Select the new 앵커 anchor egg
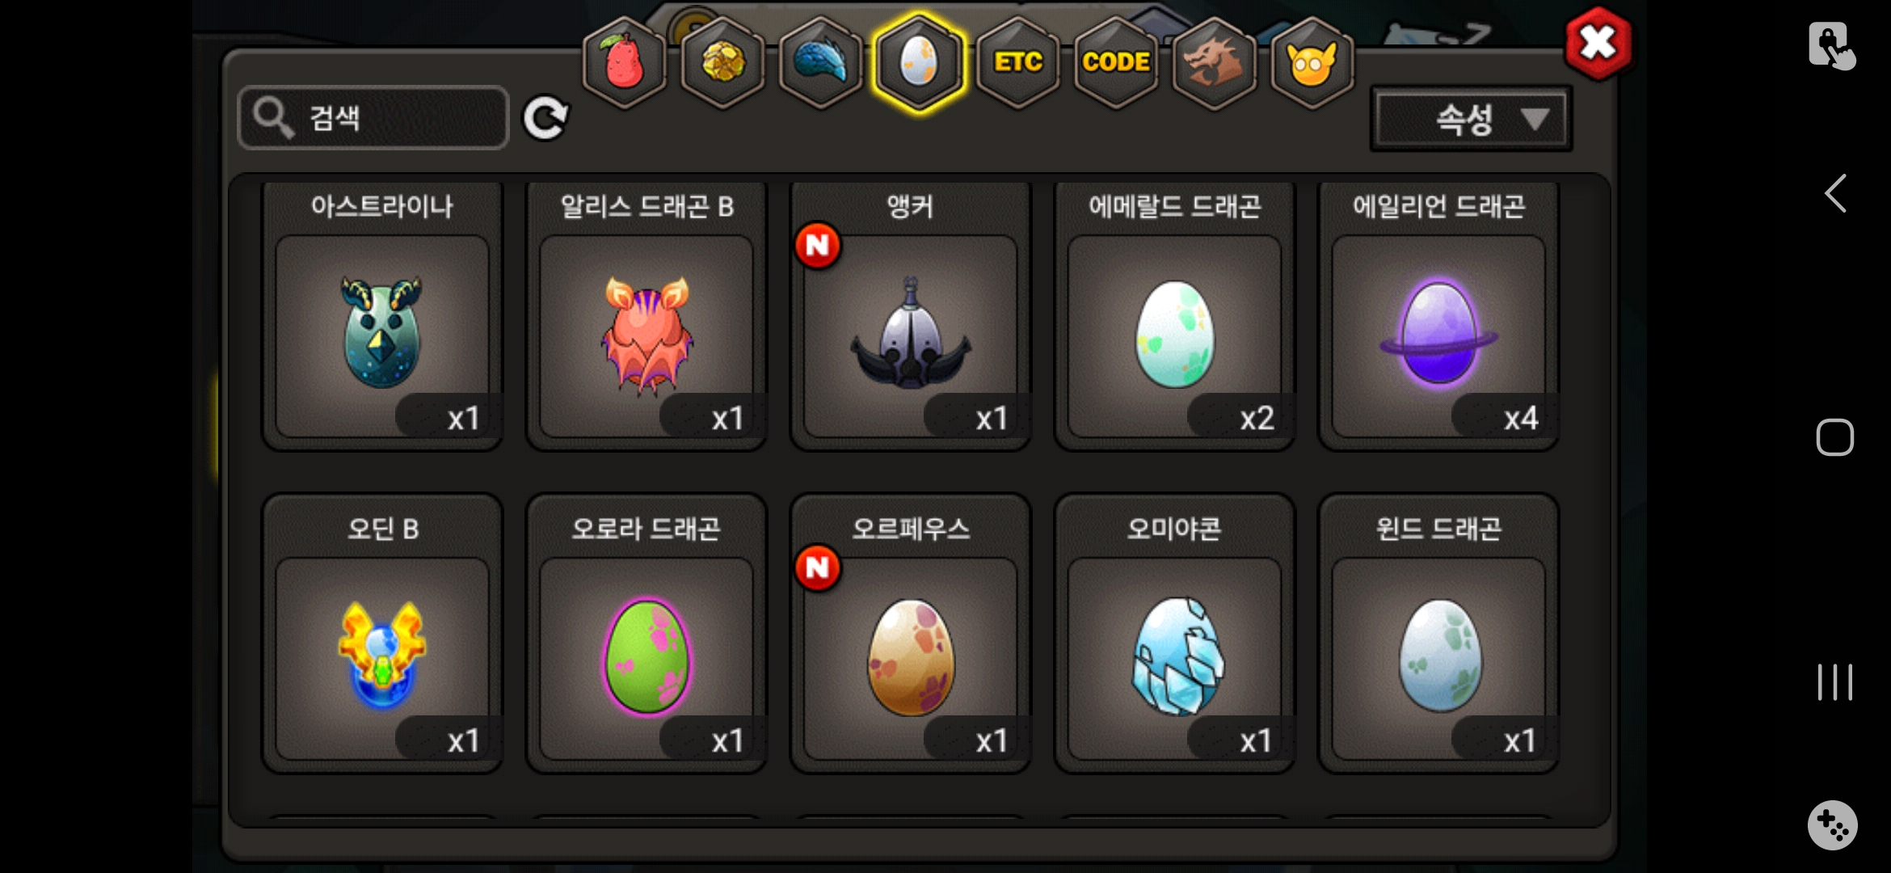 (x=911, y=316)
